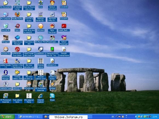The width and height of the screenshot is (159, 119).
Task: Click the language bar help icon
Action: [x=123, y=117]
